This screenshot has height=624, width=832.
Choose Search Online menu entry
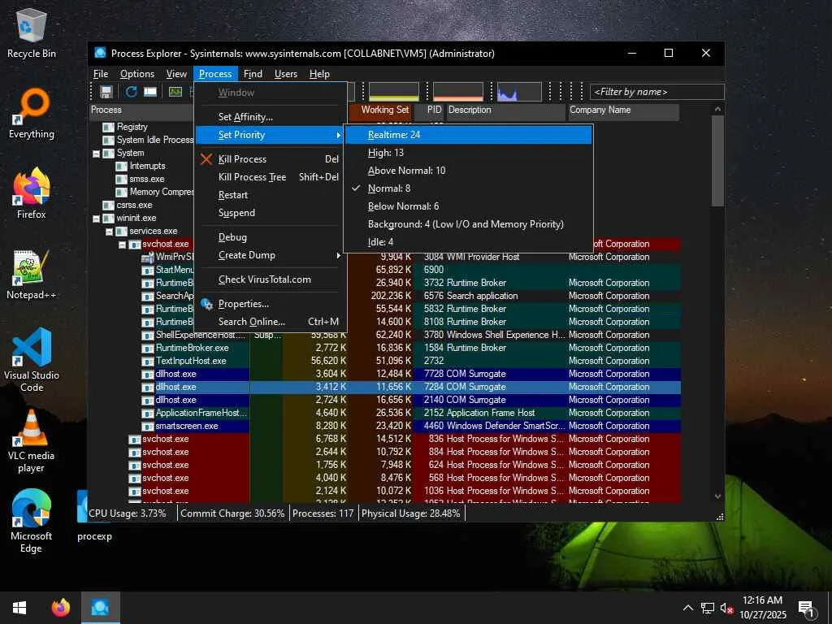coord(271,322)
